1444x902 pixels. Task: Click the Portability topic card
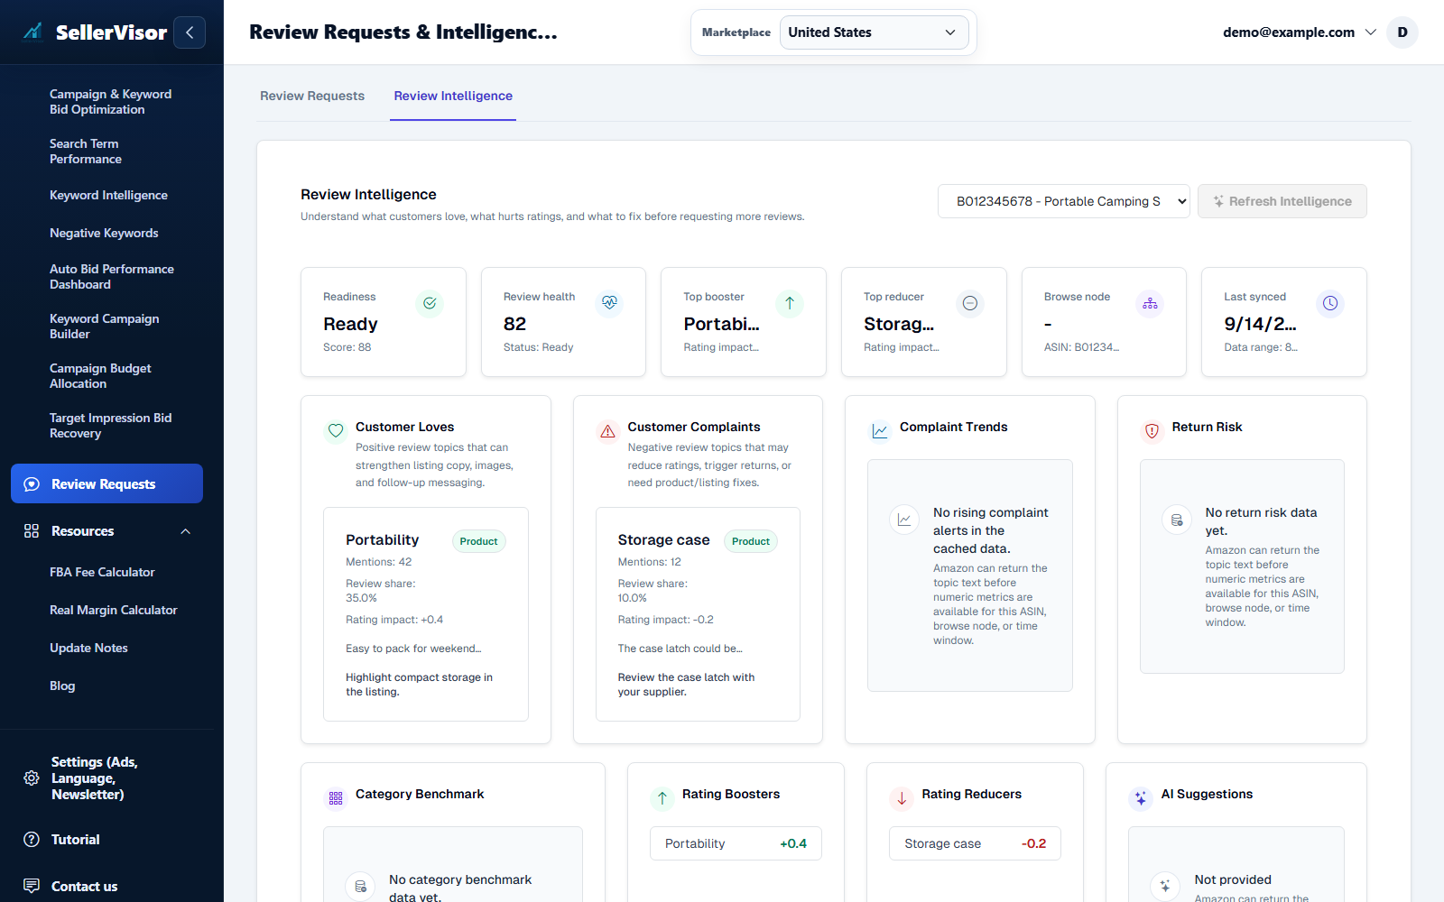tap(426, 614)
